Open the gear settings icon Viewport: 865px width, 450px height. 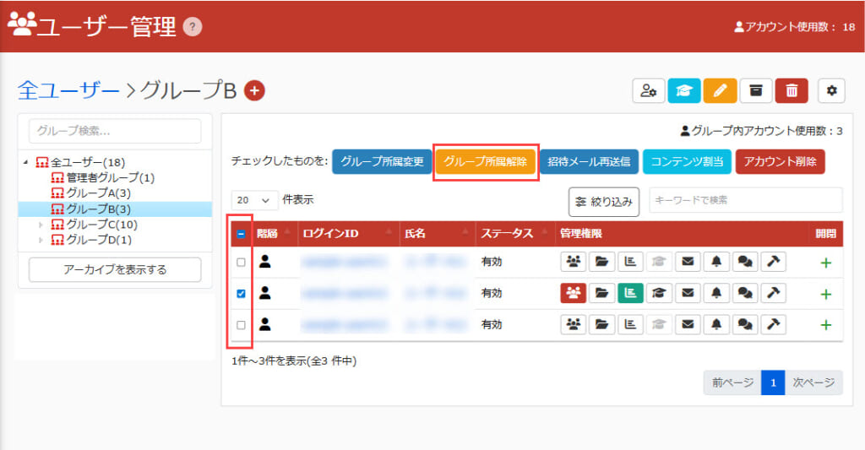(831, 90)
